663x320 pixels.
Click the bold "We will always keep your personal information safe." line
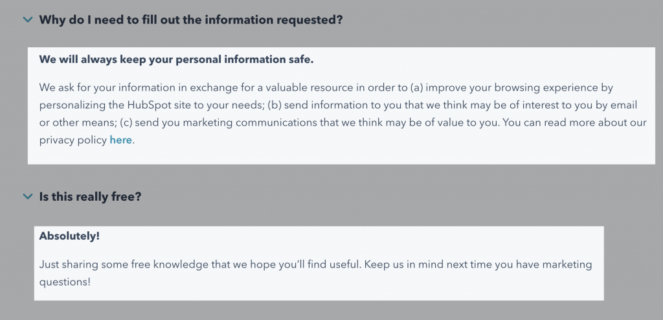pos(176,60)
